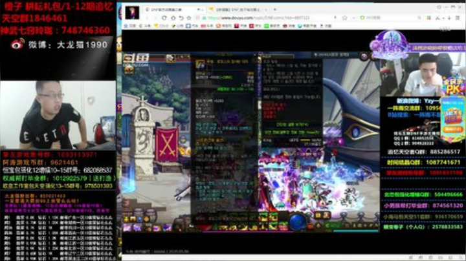Click the restore closed tab undo icon

coord(181,18)
